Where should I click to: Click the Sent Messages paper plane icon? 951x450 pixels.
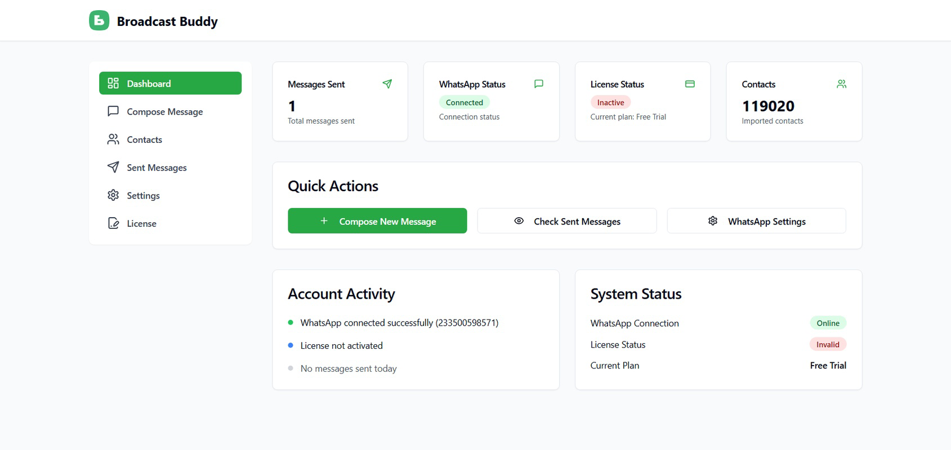click(113, 167)
